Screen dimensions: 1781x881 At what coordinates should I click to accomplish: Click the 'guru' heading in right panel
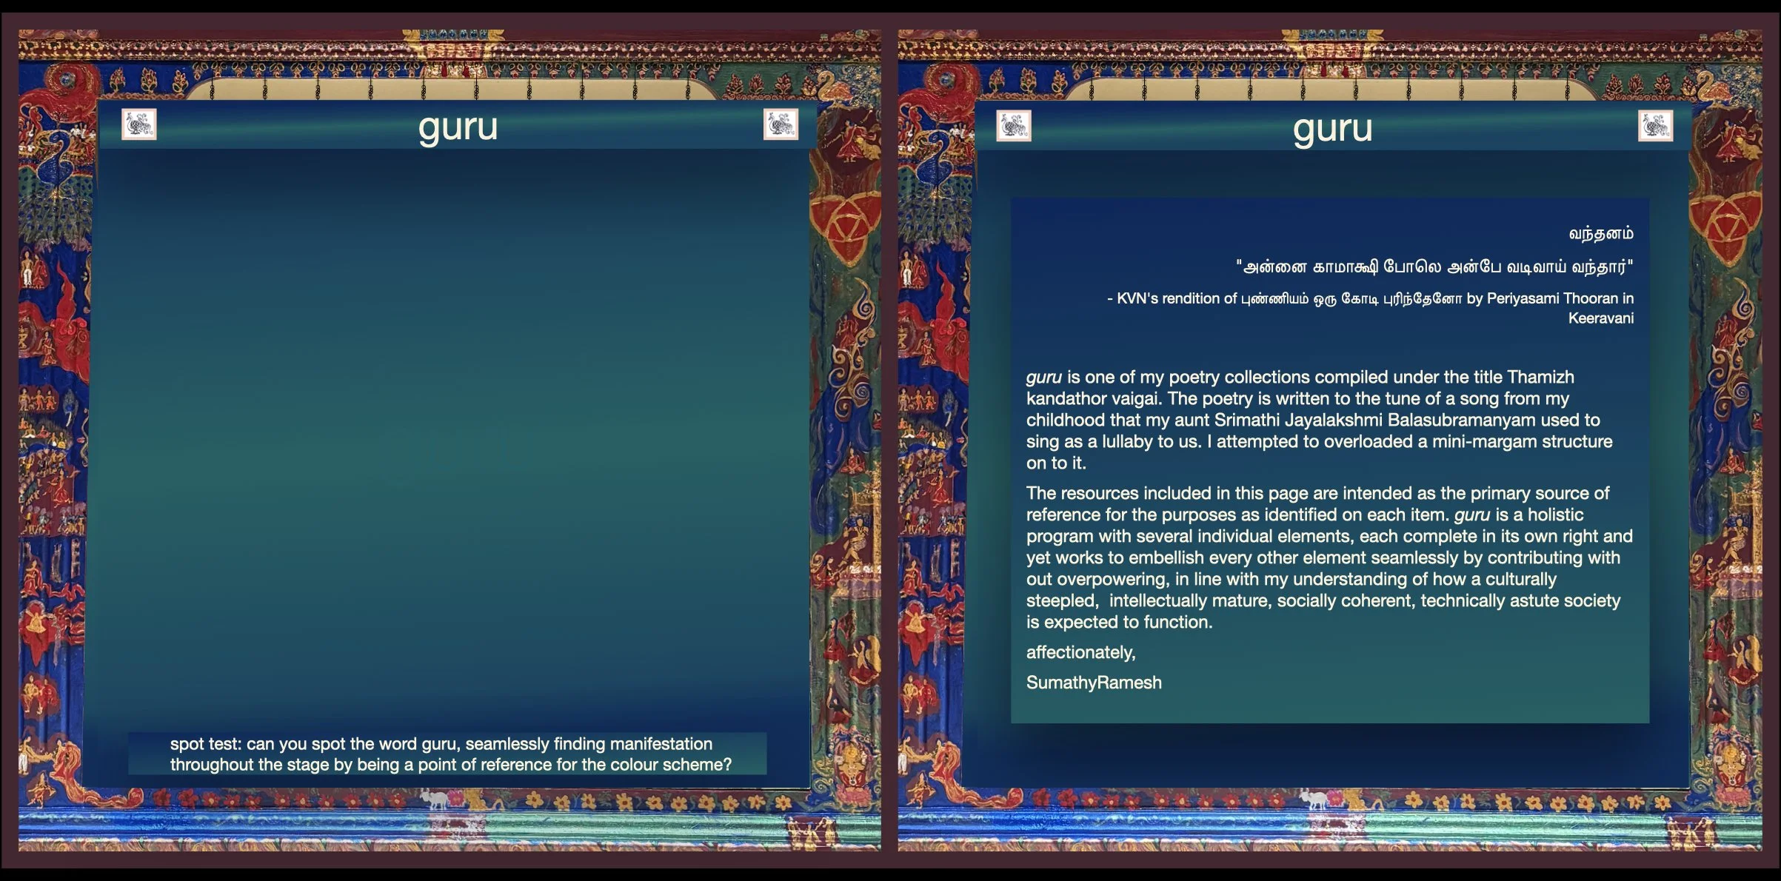[x=1332, y=128]
